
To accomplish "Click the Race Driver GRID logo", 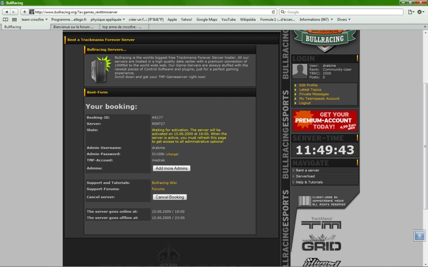I will (x=321, y=243).
